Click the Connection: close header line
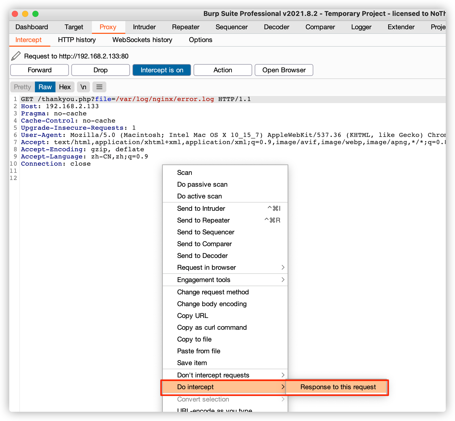This screenshot has width=455, height=421. 56,164
